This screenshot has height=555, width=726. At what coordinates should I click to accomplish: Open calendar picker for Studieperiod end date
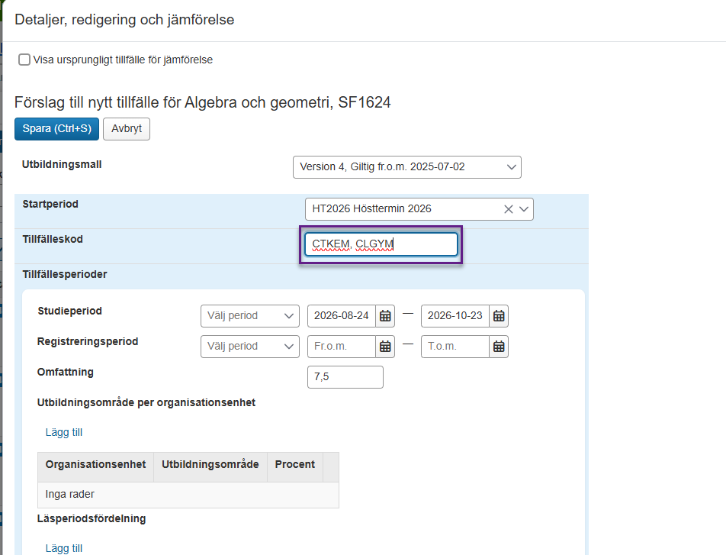point(499,316)
